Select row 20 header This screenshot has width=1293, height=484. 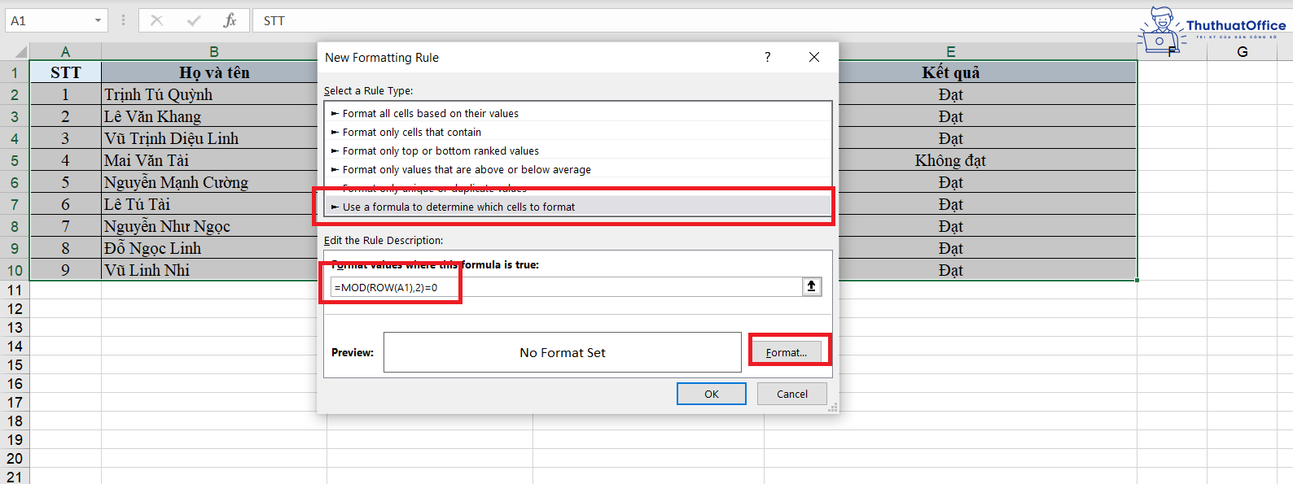[14, 459]
